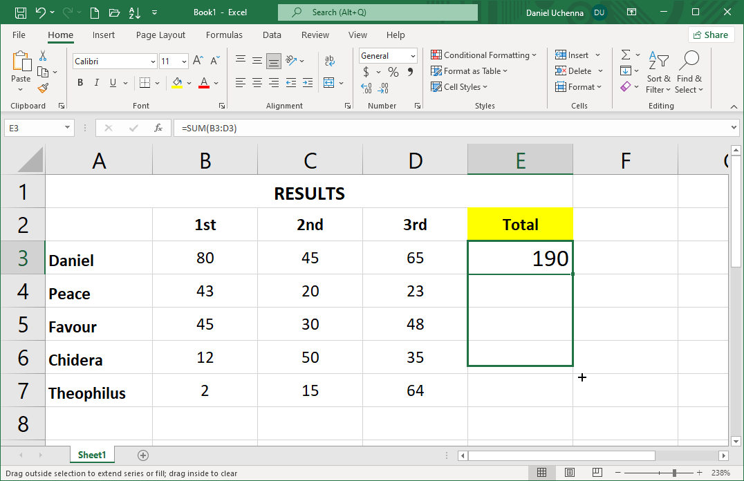Open Conditional Formatting options
This screenshot has width=744, height=481.
tap(484, 55)
